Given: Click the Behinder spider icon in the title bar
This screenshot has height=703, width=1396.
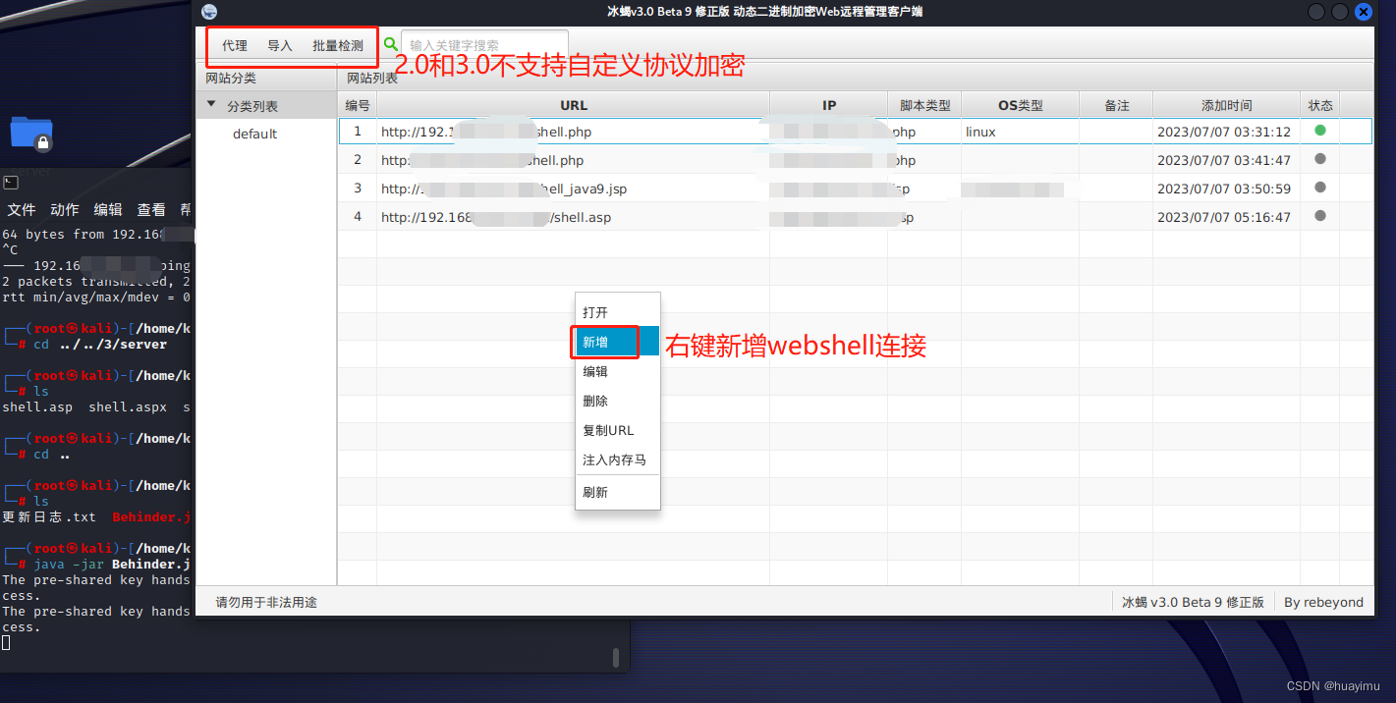Looking at the screenshot, I should point(208,12).
